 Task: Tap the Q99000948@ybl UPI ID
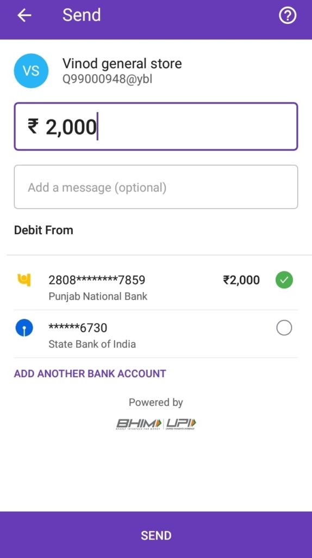[107, 79]
